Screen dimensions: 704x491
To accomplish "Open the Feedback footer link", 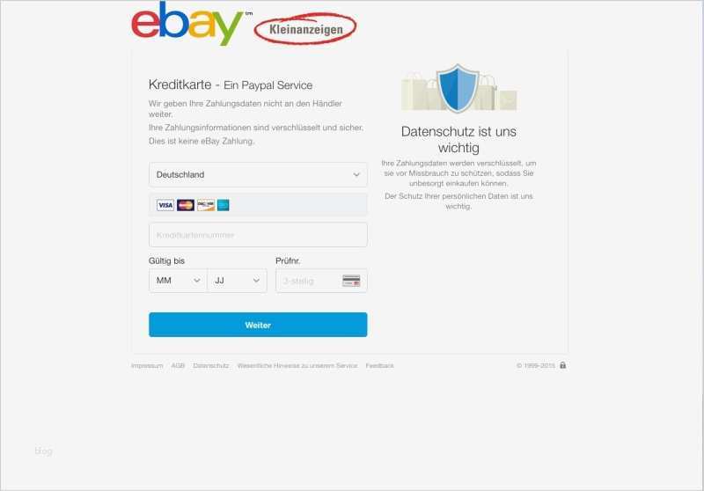I will point(379,366).
